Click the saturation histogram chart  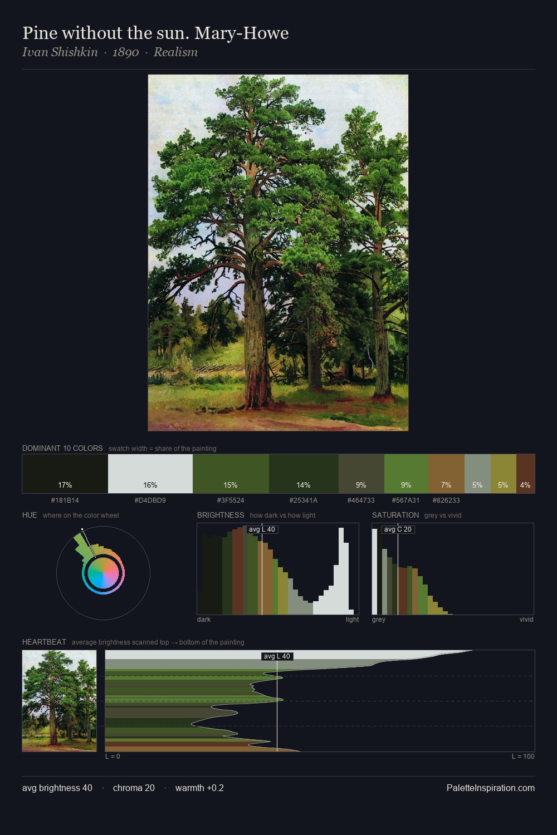(x=453, y=569)
